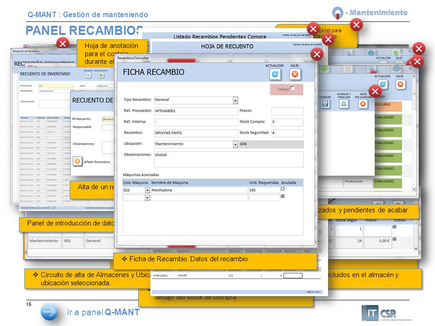Click Nuevo Recuento plus icon
The image size is (435, 326).
[101, 75]
